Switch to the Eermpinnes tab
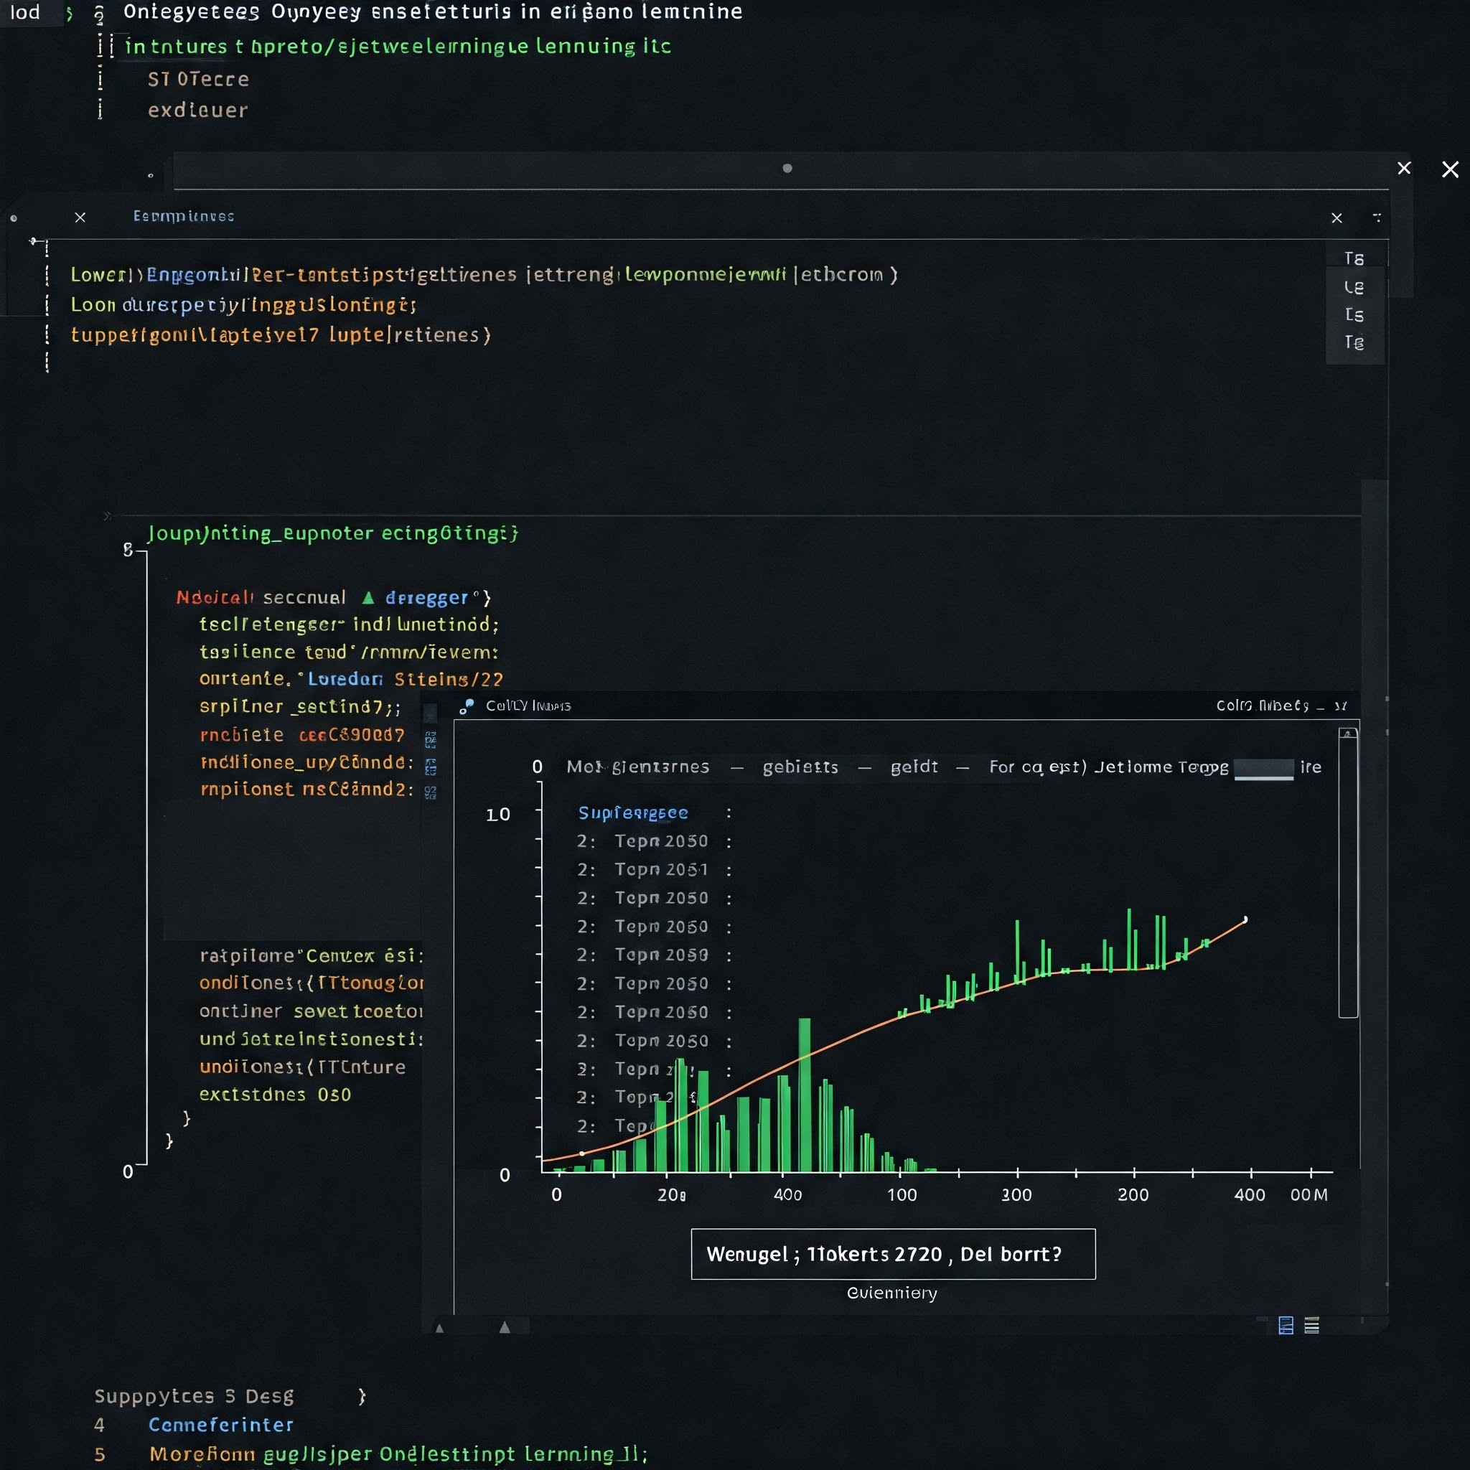The image size is (1470, 1470). (x=183, y=216)
